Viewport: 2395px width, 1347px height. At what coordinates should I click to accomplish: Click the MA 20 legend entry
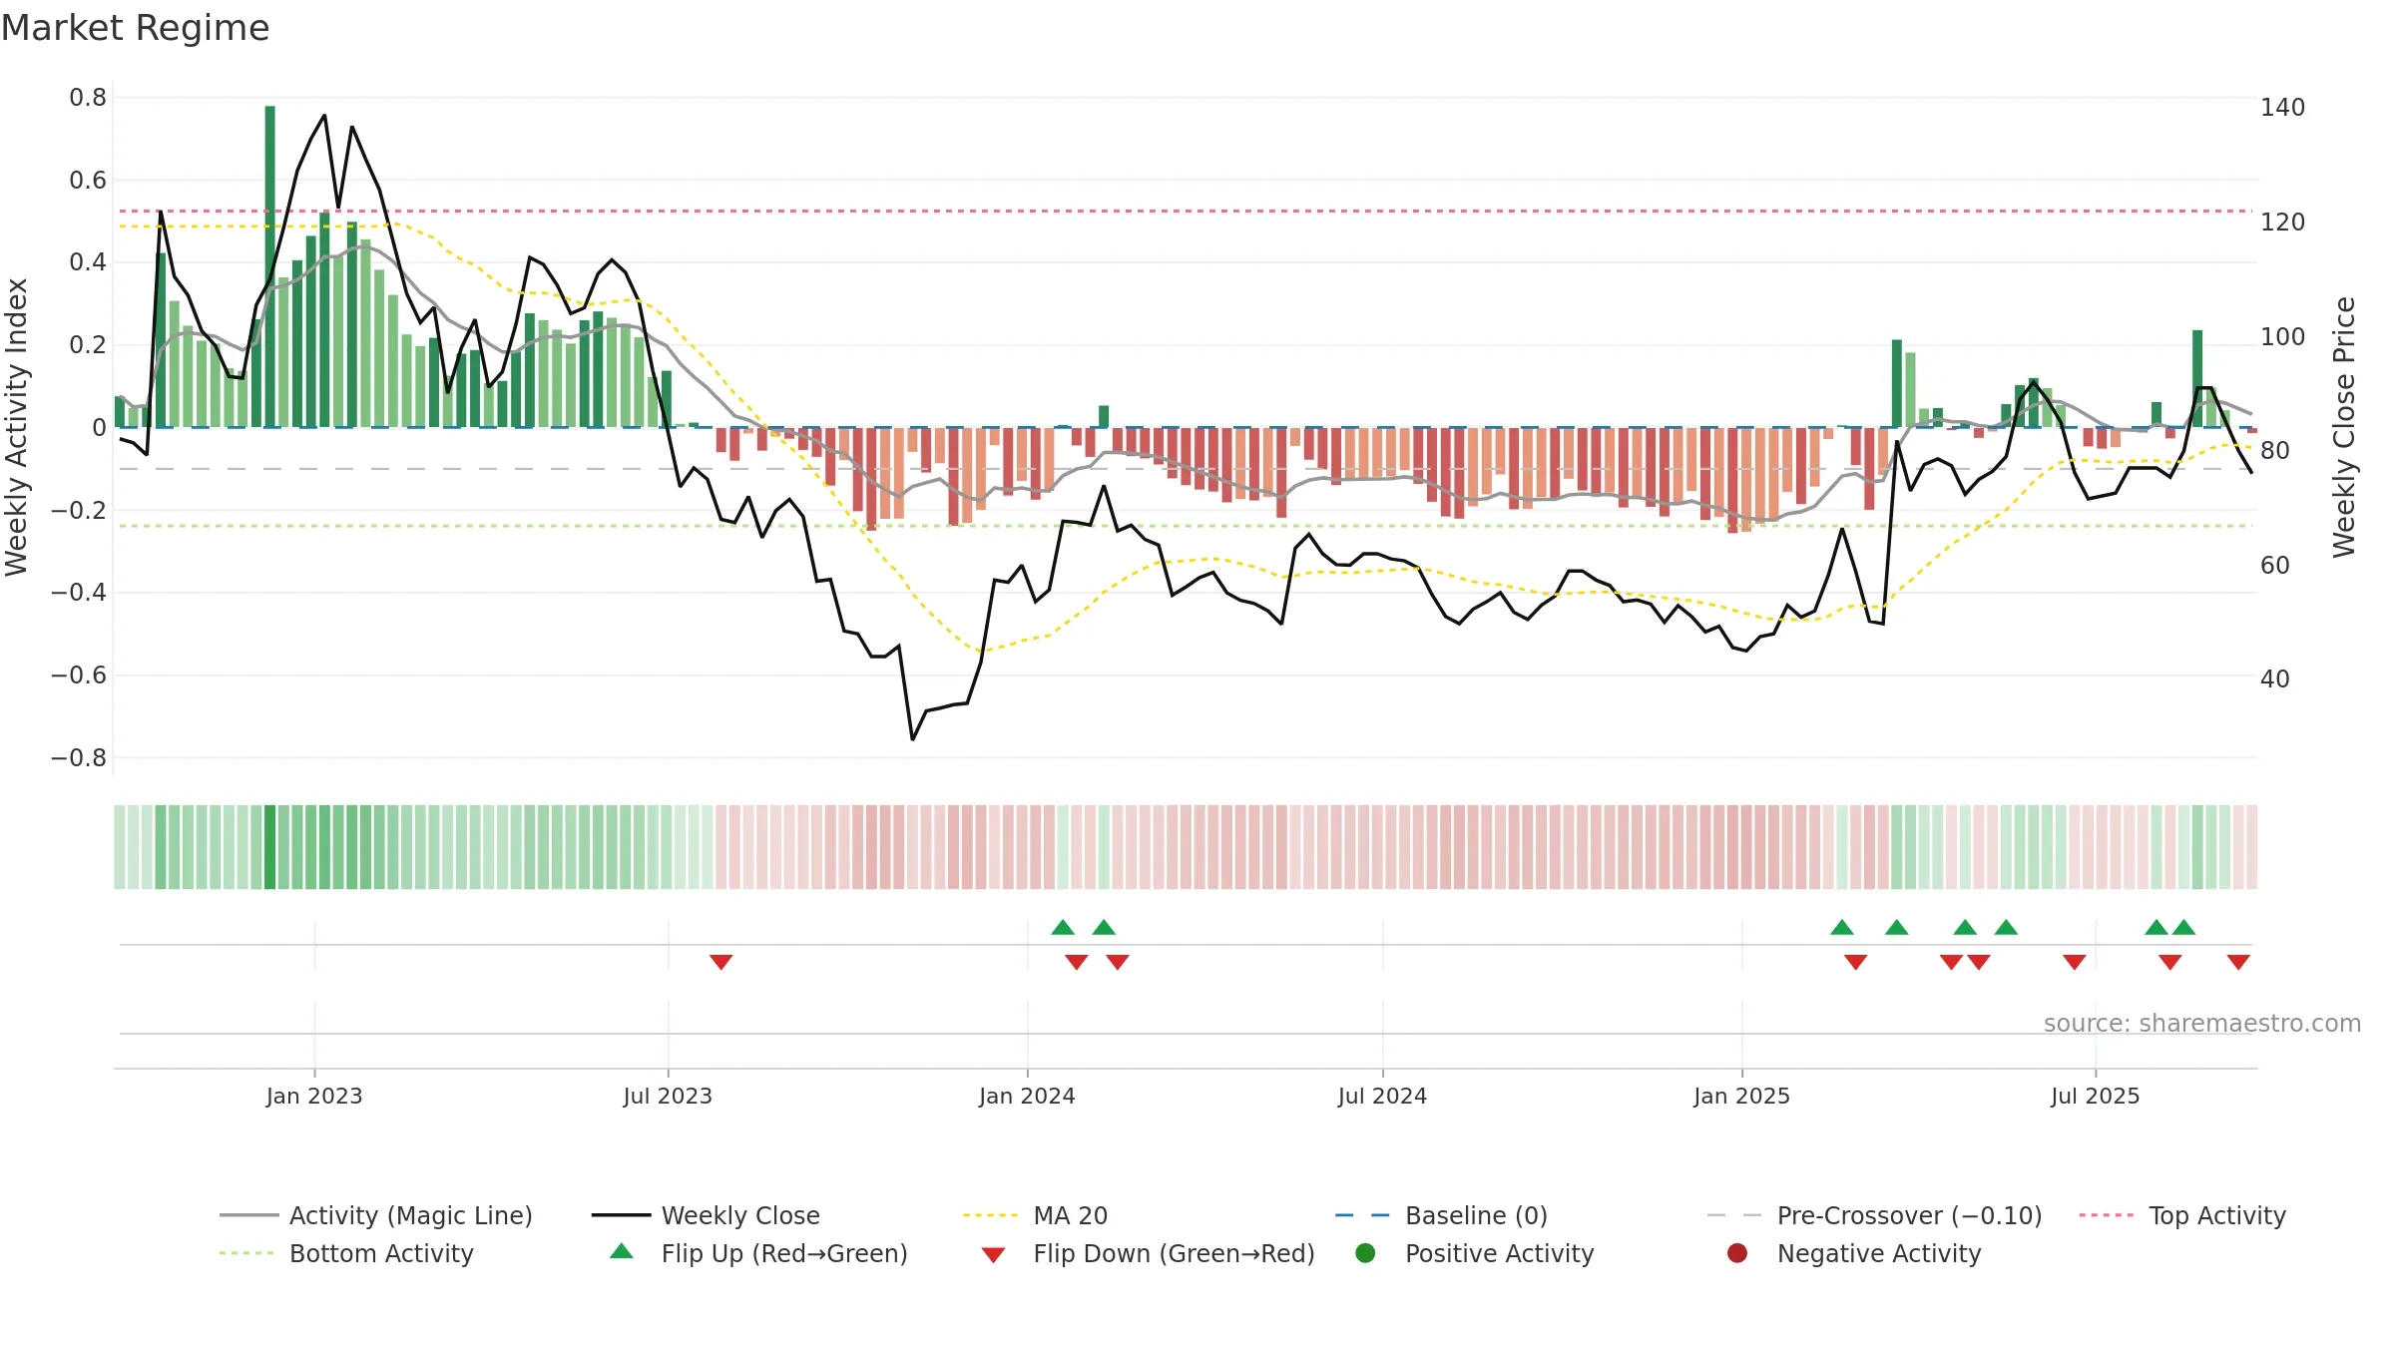tap(1035, 1215)
